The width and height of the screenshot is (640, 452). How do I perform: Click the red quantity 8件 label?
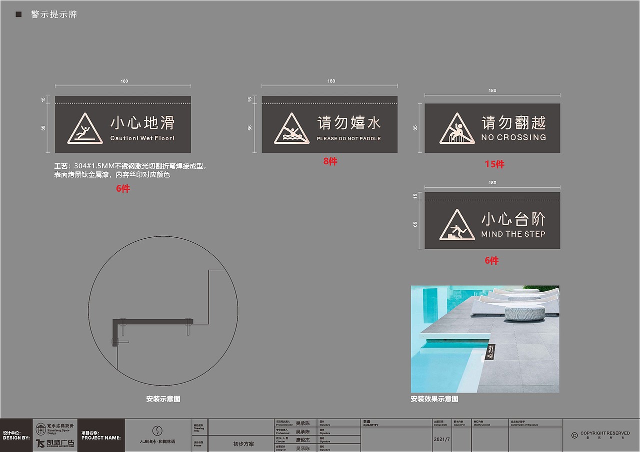pos(330,161)
